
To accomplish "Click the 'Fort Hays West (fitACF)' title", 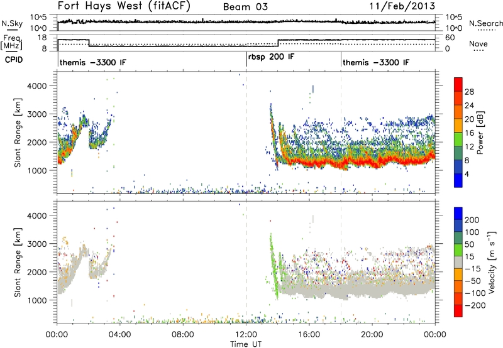I will (124, 6).
